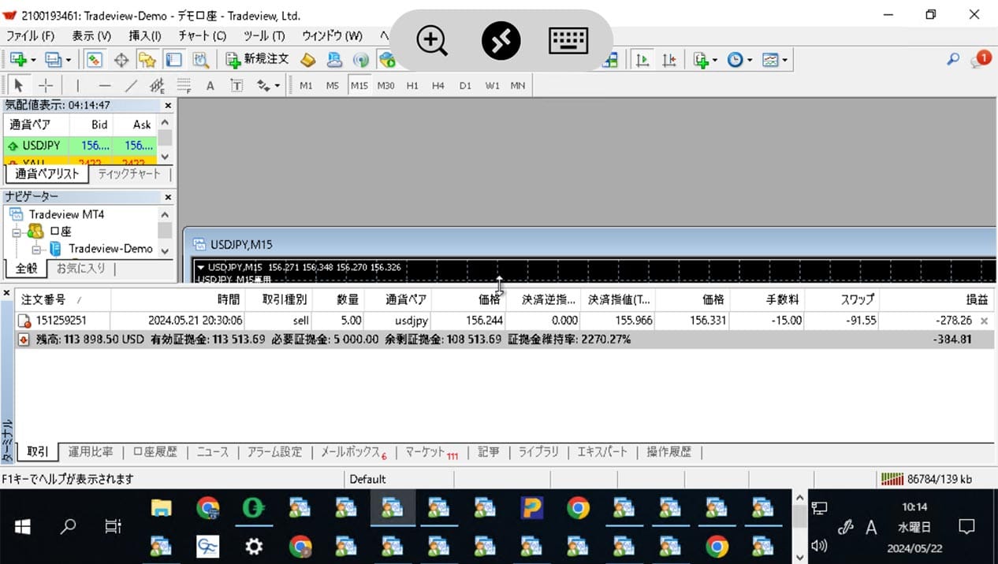Click the chart templates icon
The height and width of the screenshot is (564, 998).
770,60
